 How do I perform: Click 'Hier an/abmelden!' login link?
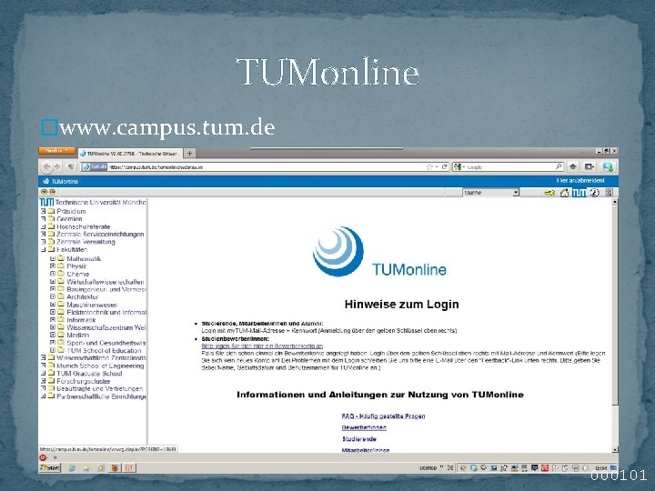(580, 181)
